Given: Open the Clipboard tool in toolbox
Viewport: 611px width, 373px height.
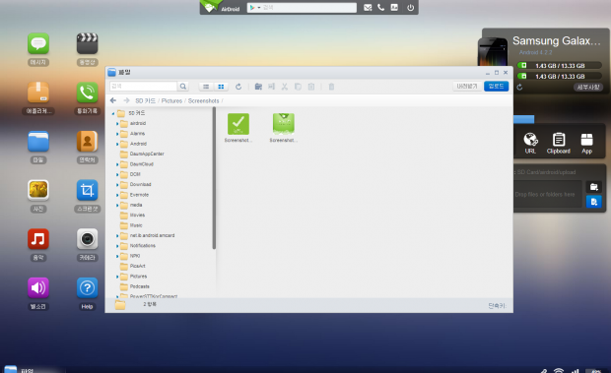Looking at the screenshot, I should click(x=559, y=143).
